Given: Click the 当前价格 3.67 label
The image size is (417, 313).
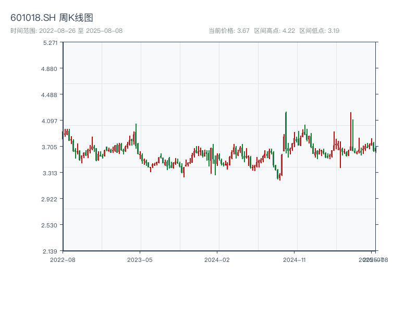Looking at the screenshot, I should pyautogui.click(x=229, y=31).
